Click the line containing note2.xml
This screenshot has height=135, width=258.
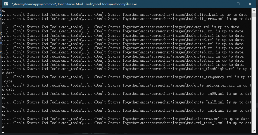click(x=123, y=36)
